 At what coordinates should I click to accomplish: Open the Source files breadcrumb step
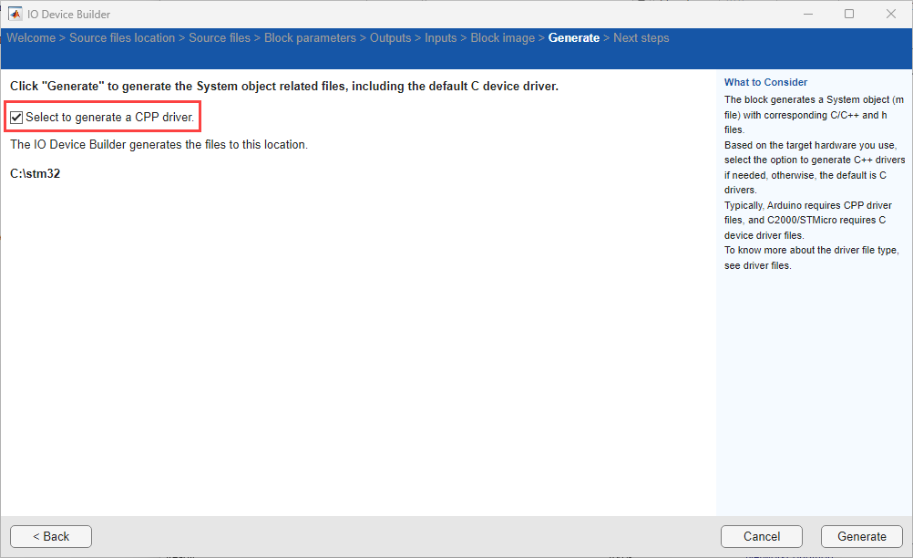click(220, 37)
